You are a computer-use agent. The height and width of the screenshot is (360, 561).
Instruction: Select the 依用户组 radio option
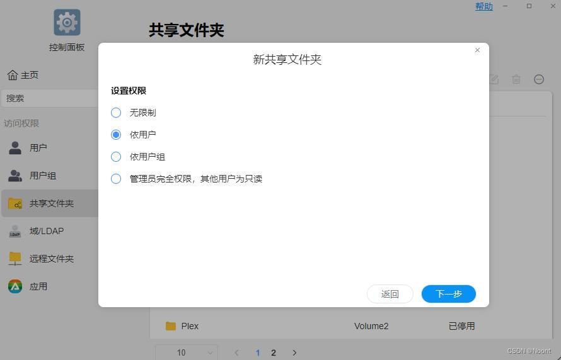(116, 157)
